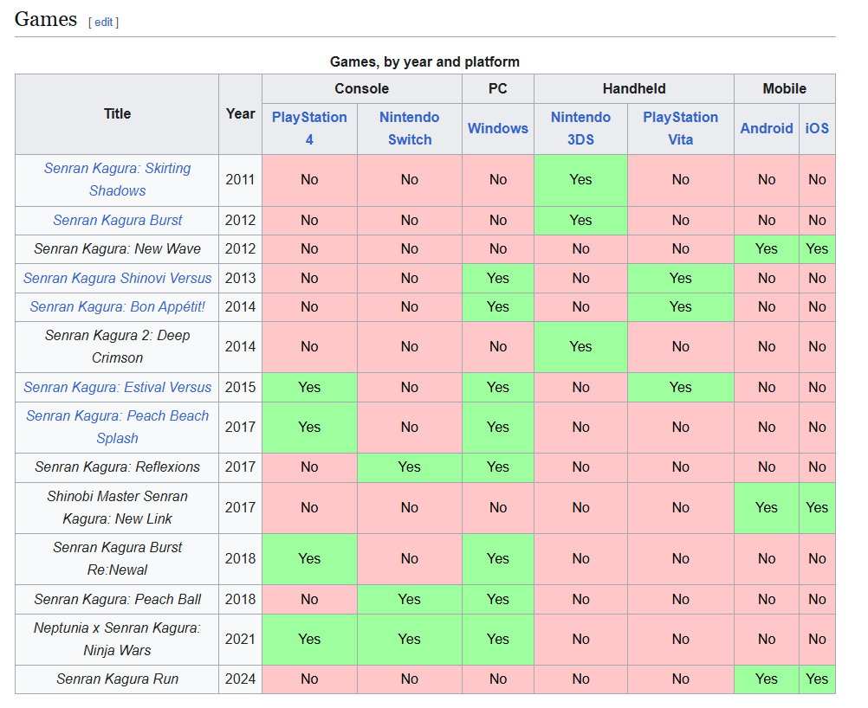
Task: Click the title Senran Kagura: Peach Ball
Action: [117, 599]
